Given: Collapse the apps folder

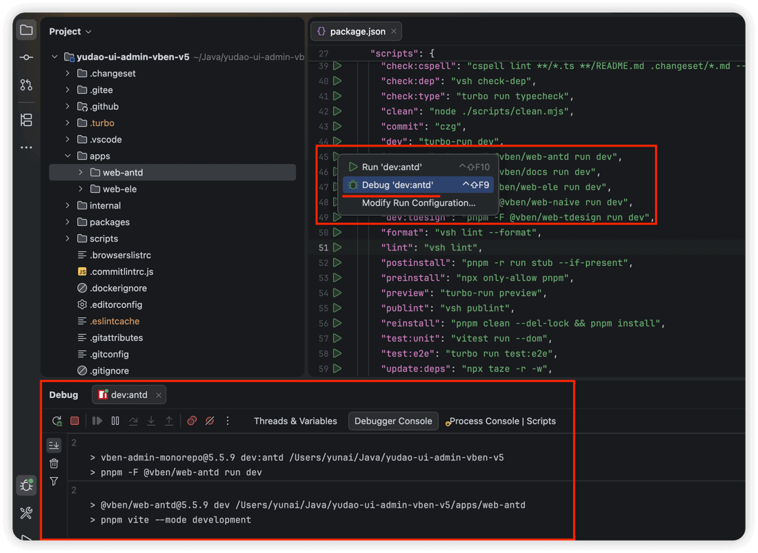Looking at the screenshot, I should click(67, 156).
